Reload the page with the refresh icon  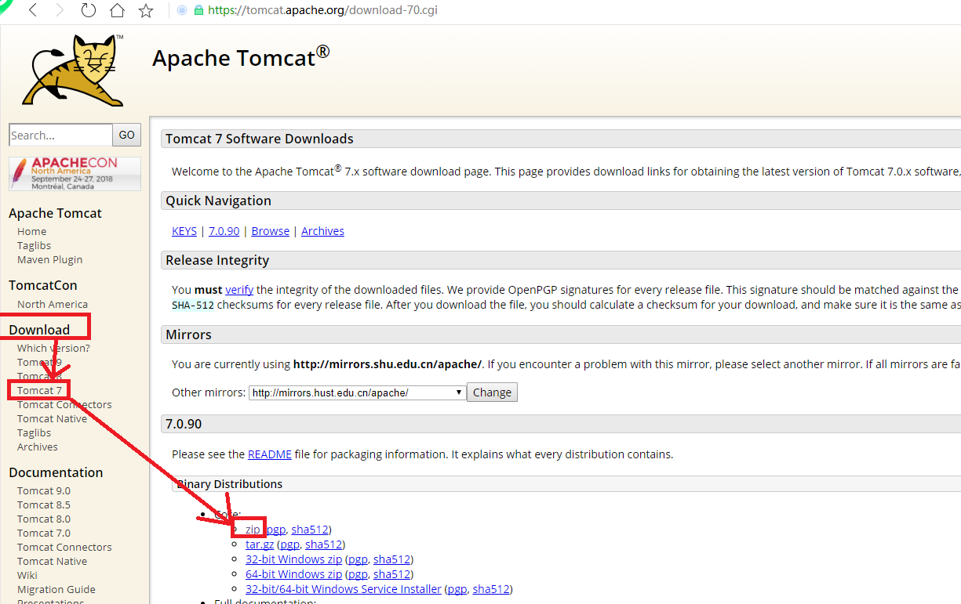[89, 11]
